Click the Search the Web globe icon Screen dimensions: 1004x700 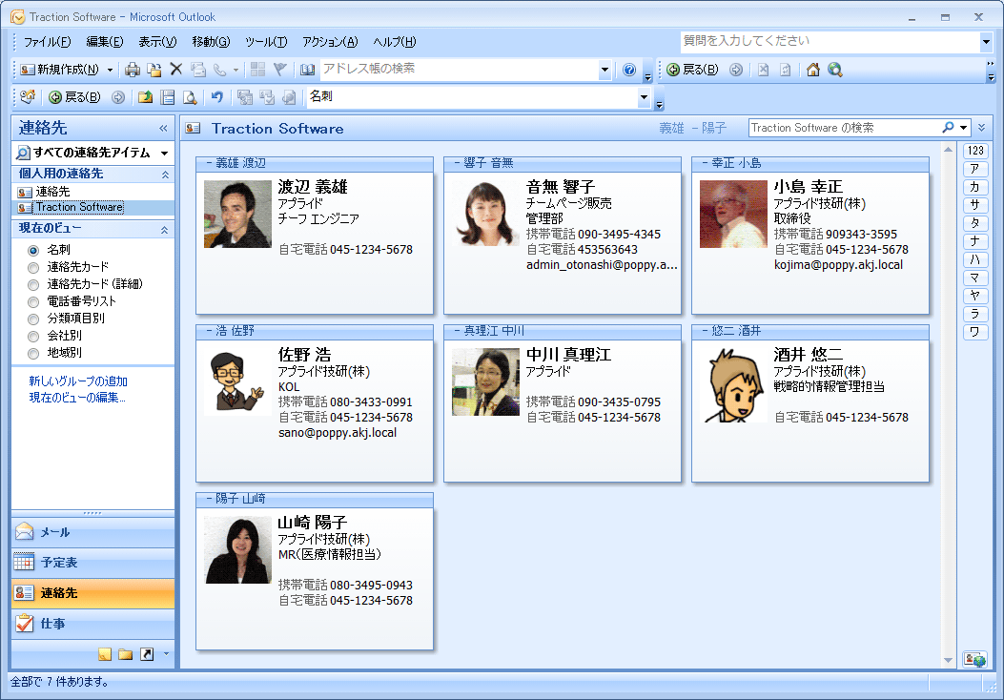835,70
